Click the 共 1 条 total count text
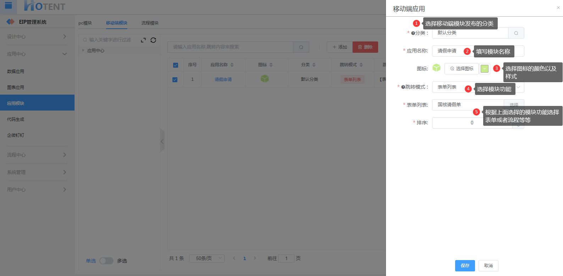Viewport: 563px width, 276px height. 177,259
